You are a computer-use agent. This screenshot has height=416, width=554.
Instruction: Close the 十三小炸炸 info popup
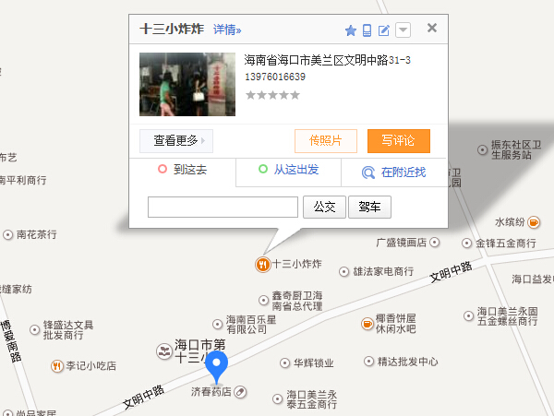(432, 28)
